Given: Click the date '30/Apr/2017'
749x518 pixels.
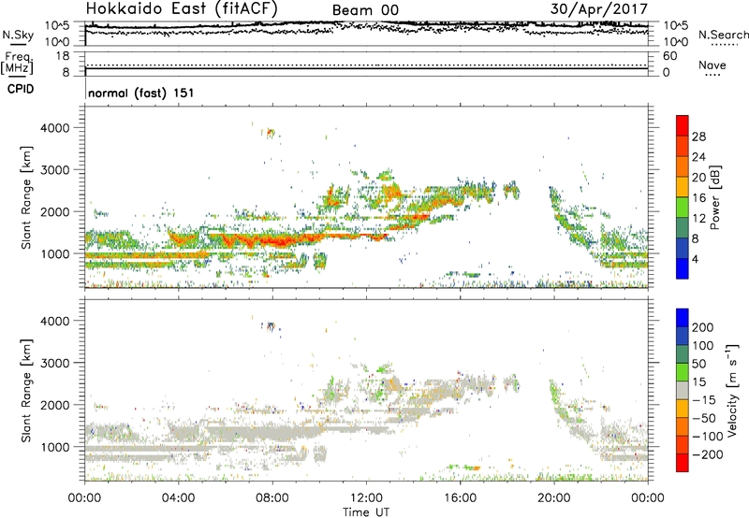Looking at the screenshot, I should (599, 9).
